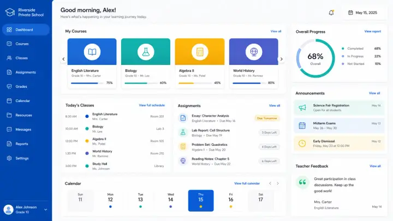Click the Algebra II Room 105 class row
Viewport: 393px width, 221px height.
115,141
